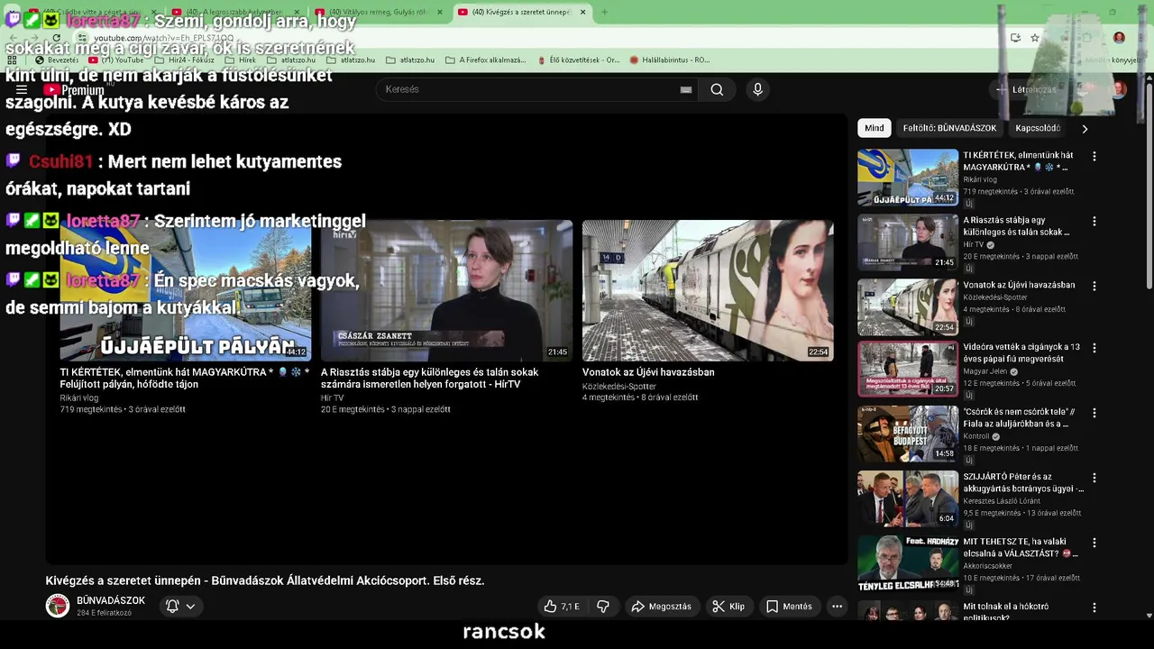The width and height of the screenshot is (1154, 649).
Task: Open the Élő közvetítések bookmark
Action: (579, 59)
